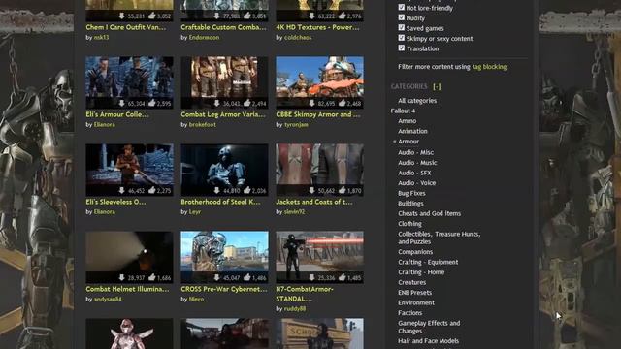Viewport: 621px width, 349px height.
Task: Open the Clothing category
Action: click(409, 224)
